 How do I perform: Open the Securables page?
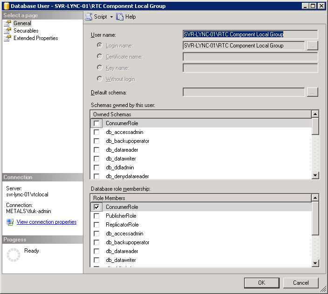coord(26,31)
